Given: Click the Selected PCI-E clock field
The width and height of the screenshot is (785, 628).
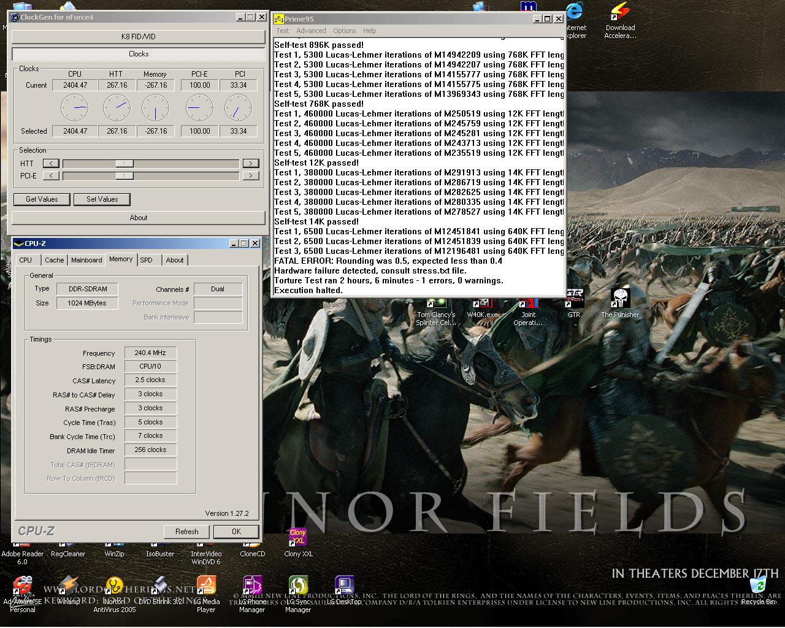Looking at the screenshot, I should point(199,131).
